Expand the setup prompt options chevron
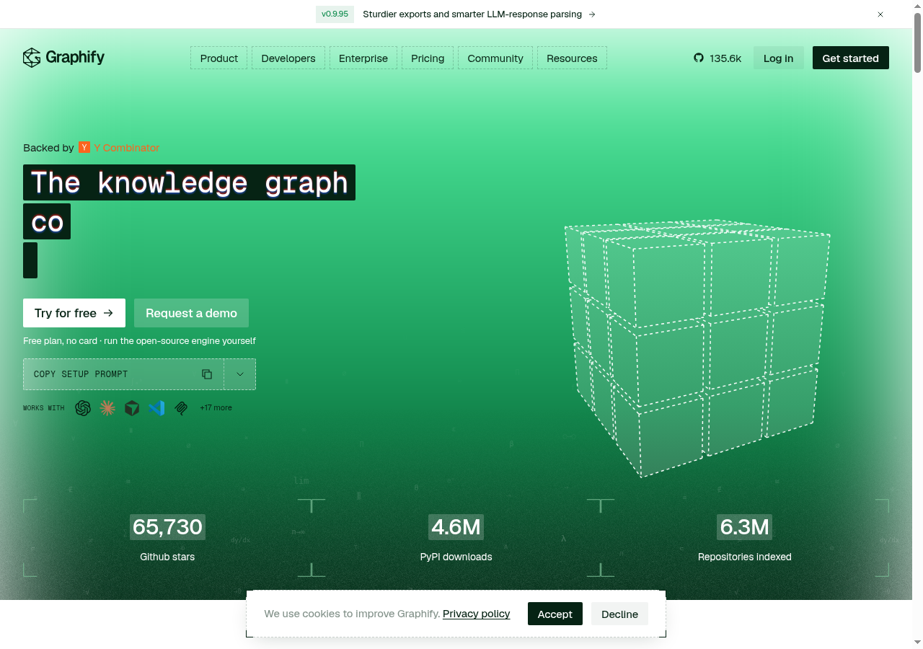923x649 pixels. pos(240,374)
